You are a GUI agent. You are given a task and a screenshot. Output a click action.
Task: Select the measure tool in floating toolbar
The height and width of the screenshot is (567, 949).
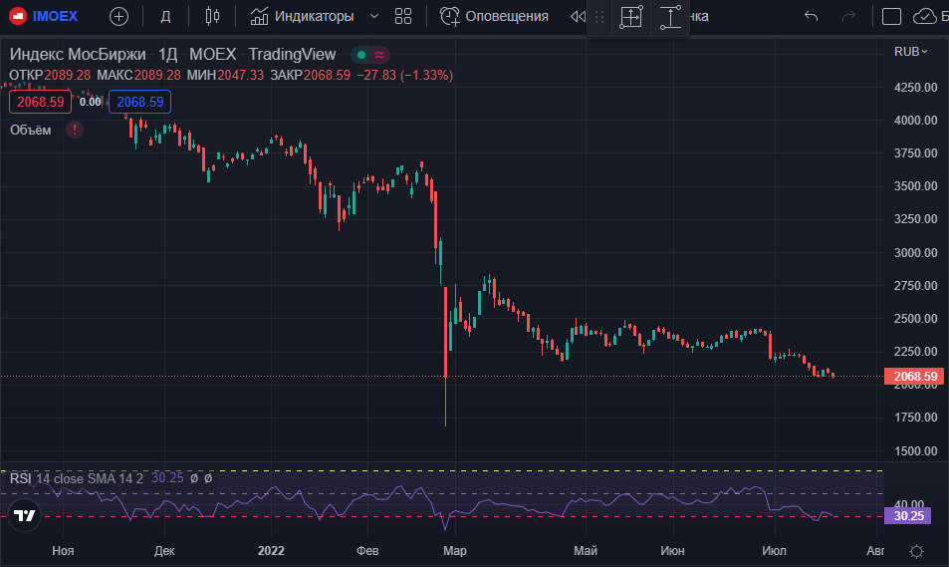(630, 17)
